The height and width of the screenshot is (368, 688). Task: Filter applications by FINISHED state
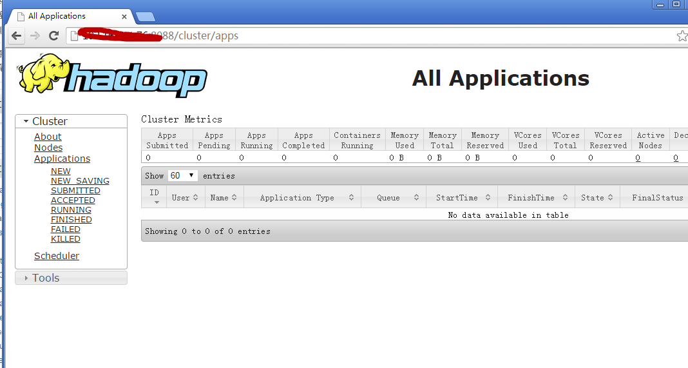pos(71,220)
